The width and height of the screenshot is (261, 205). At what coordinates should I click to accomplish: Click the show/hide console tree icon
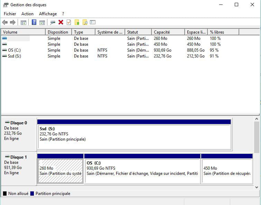[24, 23]
